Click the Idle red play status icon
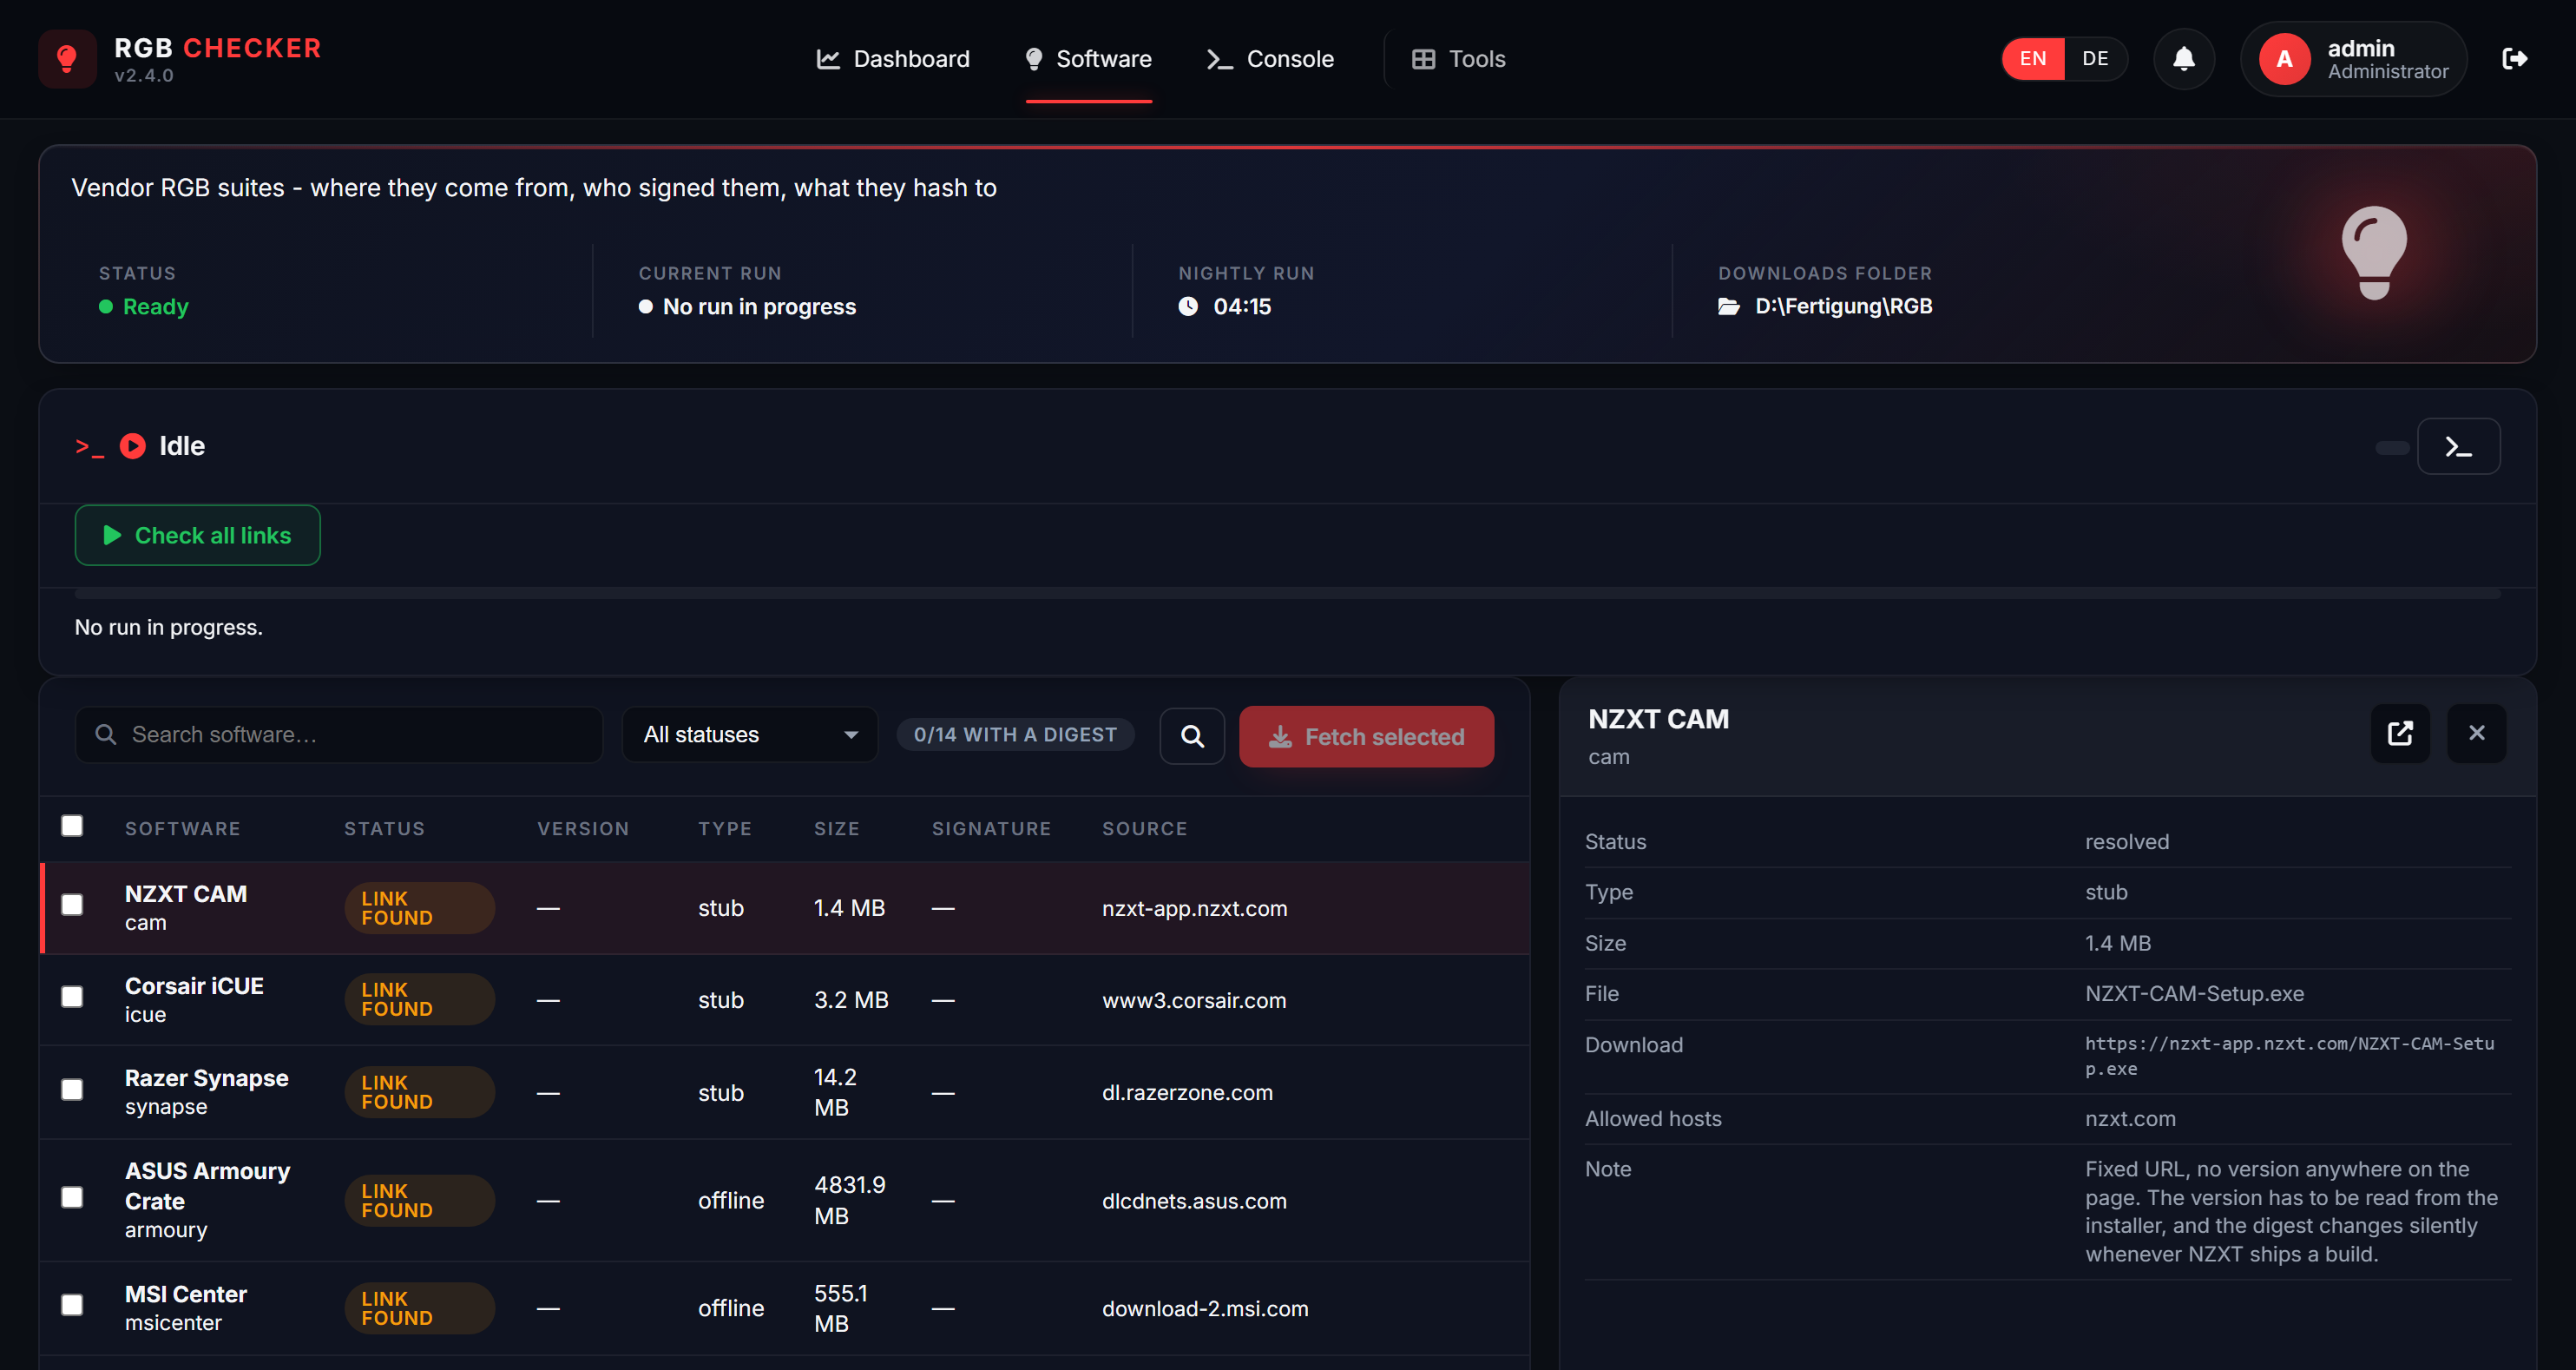Screen dimensions: 2576x1370 click(133, 446)
